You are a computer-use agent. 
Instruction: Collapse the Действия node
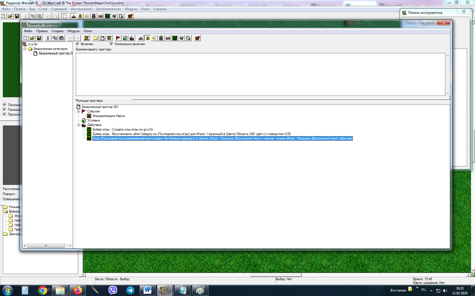point(79,125)
